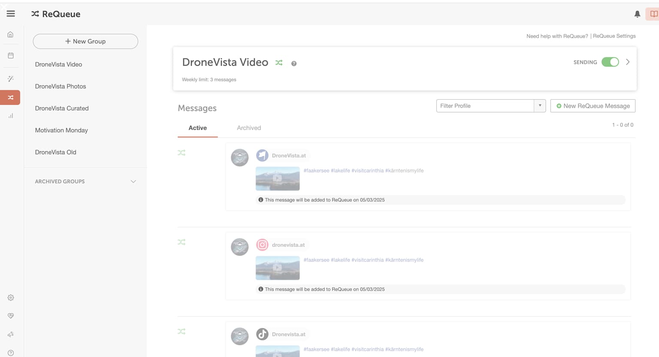Click ReQueue date notice in first message
The image size is (659, 357).
(324, 200)
